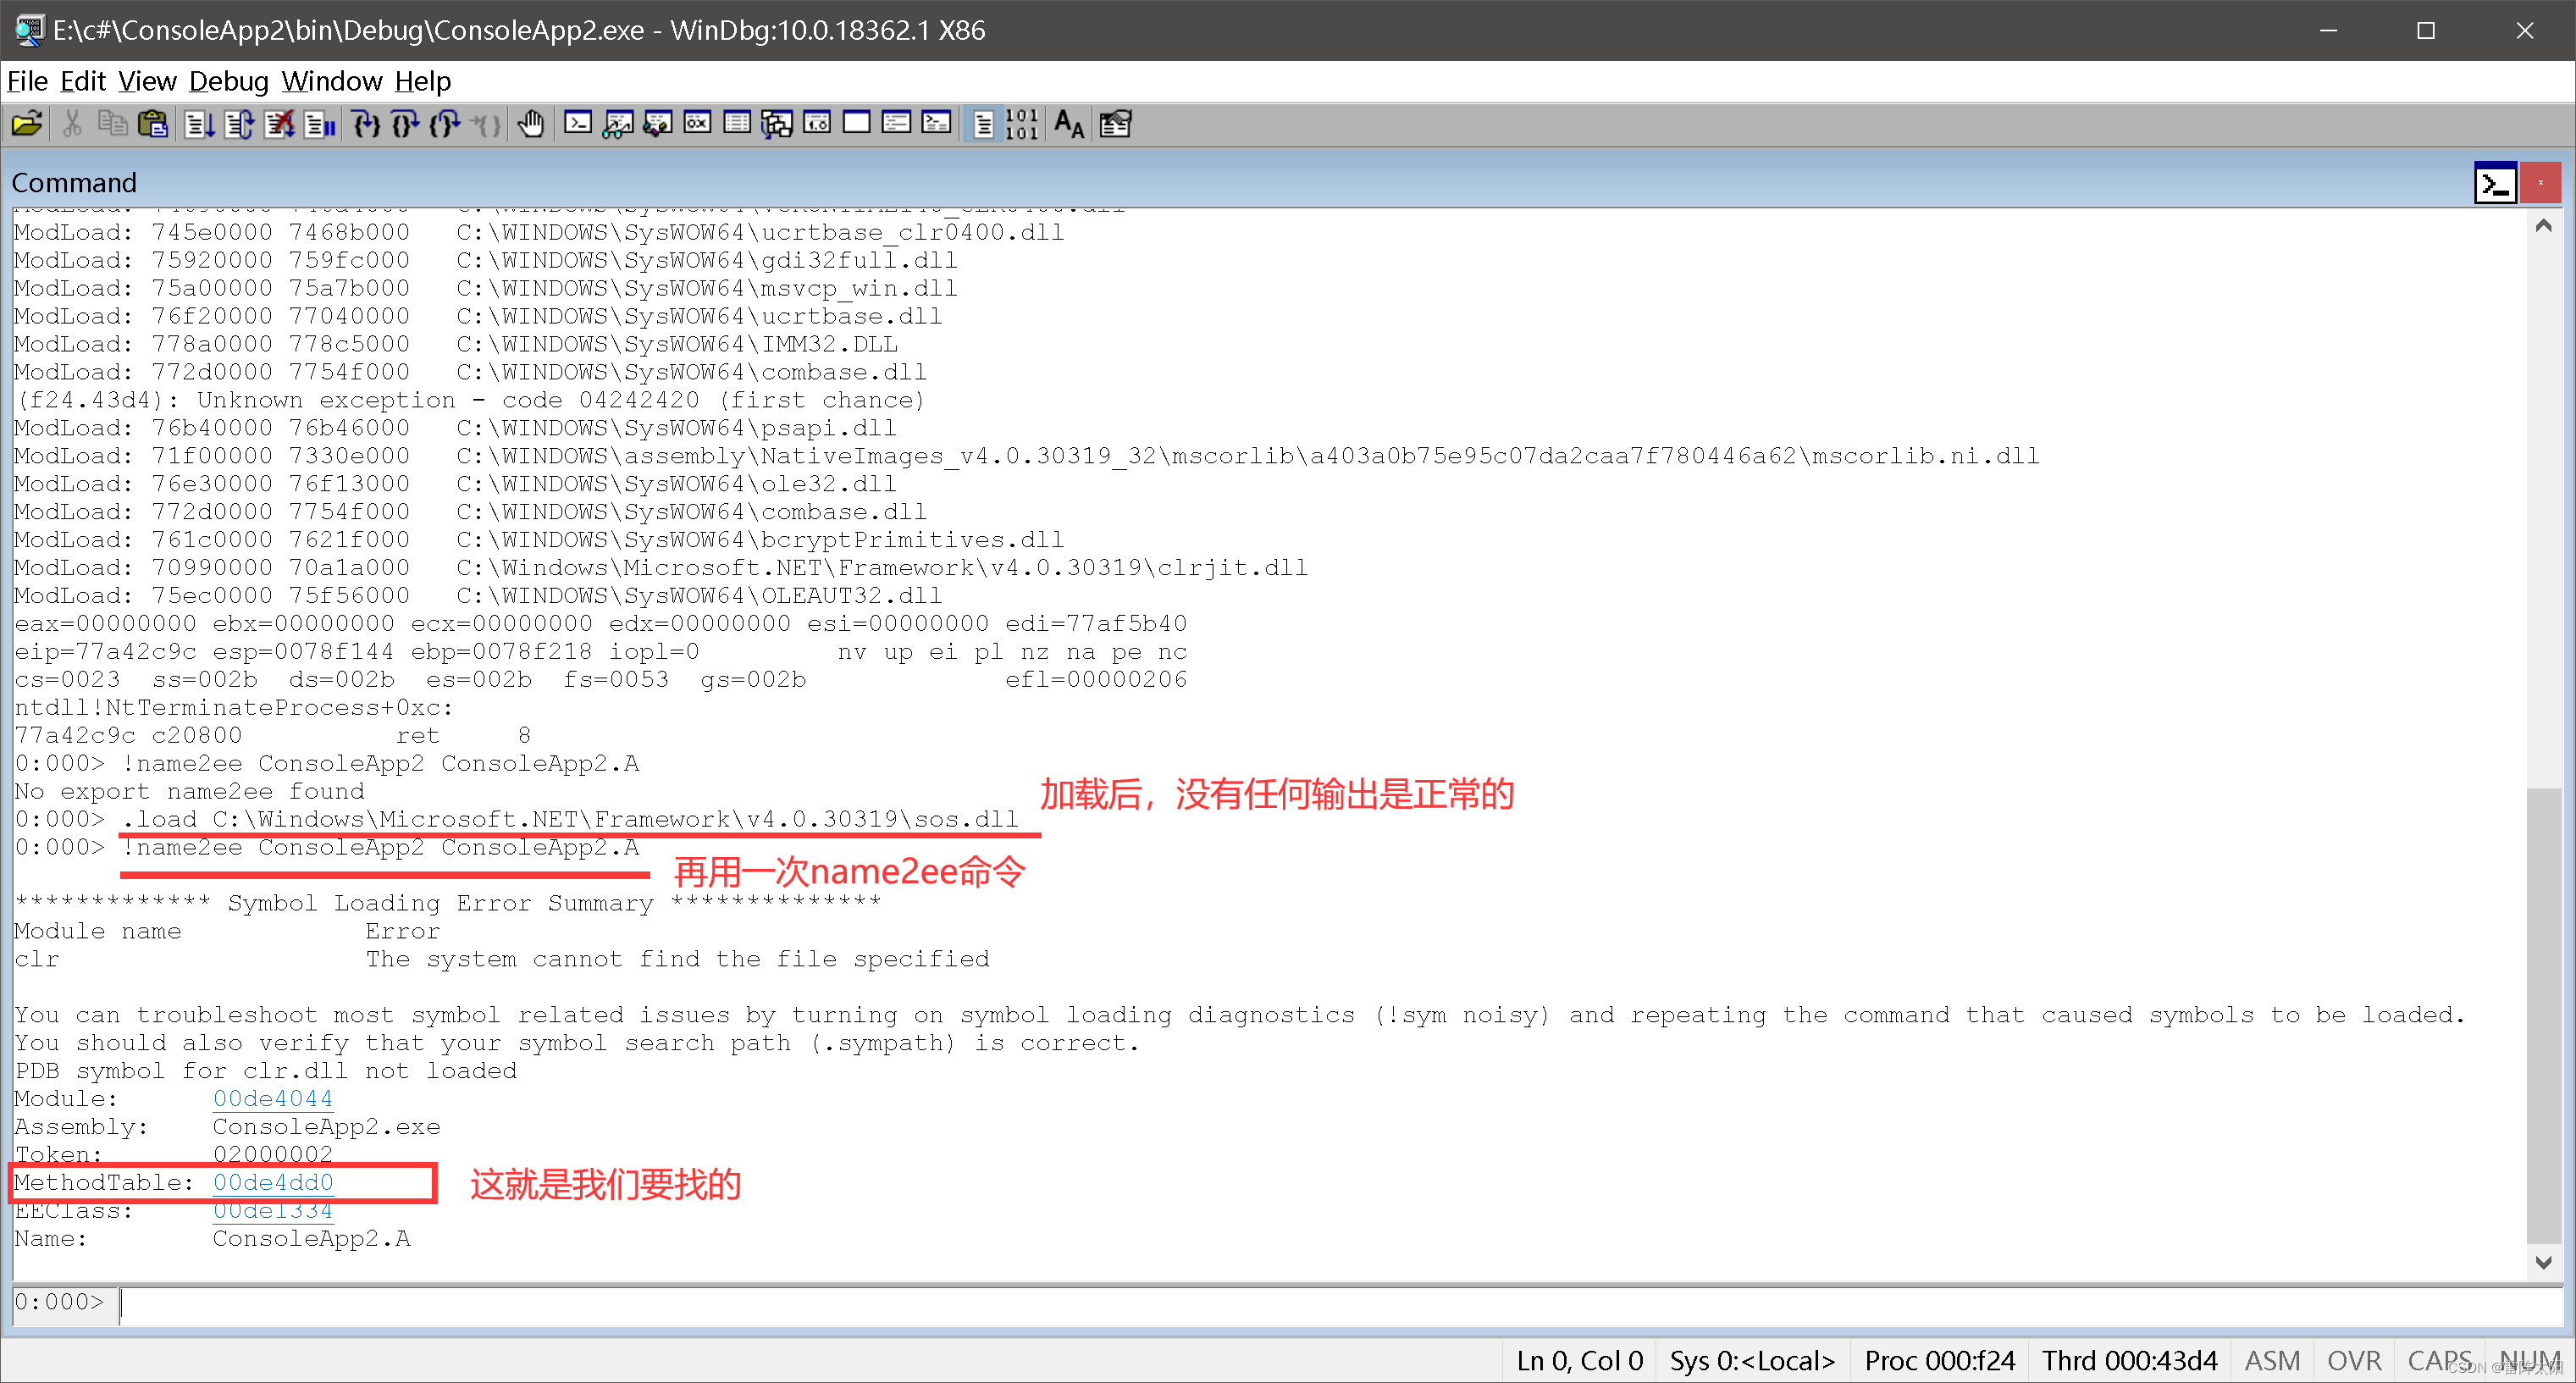Click the breakpoint hand icon
The width and height of the screenshot is (2576, 1383).
coord(530,124)
